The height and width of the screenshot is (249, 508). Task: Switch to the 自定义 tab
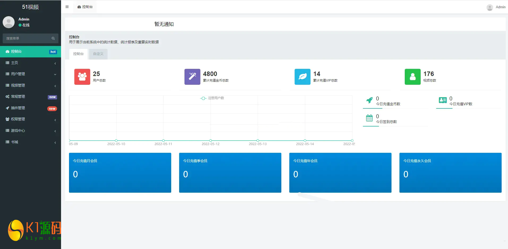point(98,54)
